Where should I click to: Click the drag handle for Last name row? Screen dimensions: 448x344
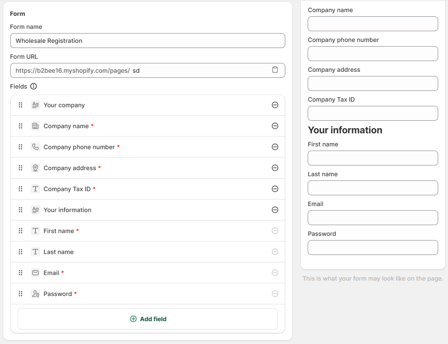point(21,252)
